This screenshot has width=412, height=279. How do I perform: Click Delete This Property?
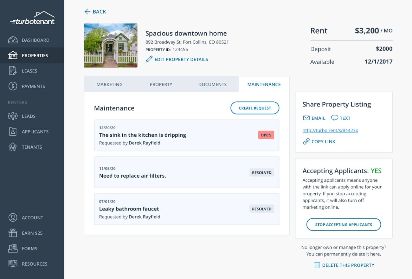[344, 265]
